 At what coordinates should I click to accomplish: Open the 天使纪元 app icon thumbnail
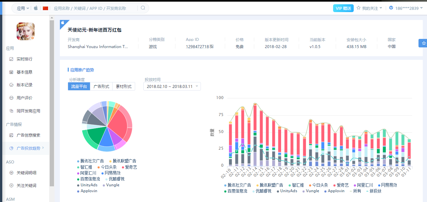[26, 31]
